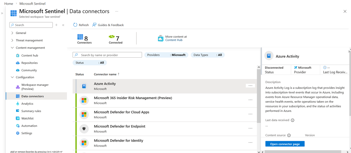Select the Microsoft Defender for Identity row
The height and width of the screenshot is (153, 351).
(165, 143)
